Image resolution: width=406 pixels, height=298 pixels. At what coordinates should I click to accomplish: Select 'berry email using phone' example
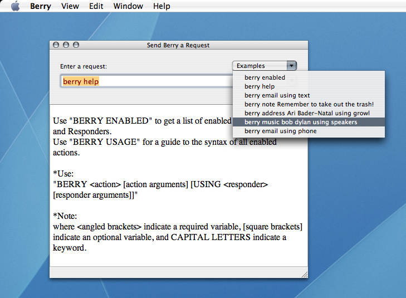pyautogui.click(x=309, y=131)
